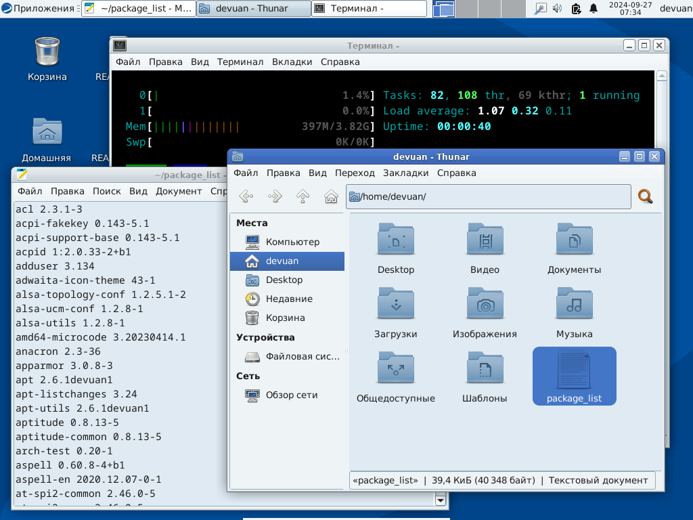Click the path field /home/devuan/
Screen dimensions: 693x520
coord(487,196)
